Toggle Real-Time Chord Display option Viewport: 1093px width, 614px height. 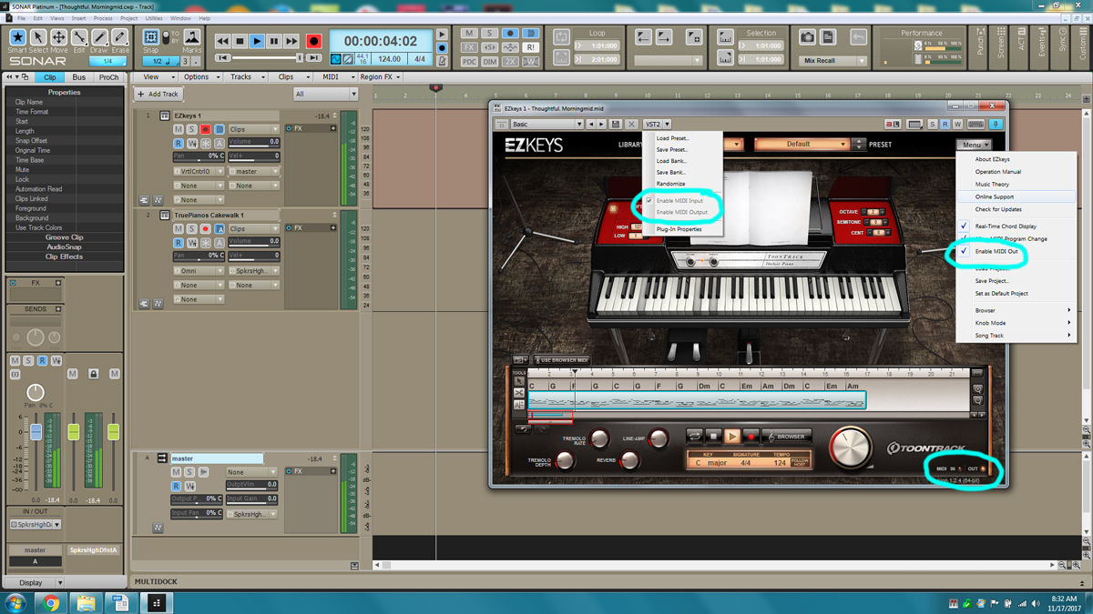pyautogui.click(x=1005, y=226)
